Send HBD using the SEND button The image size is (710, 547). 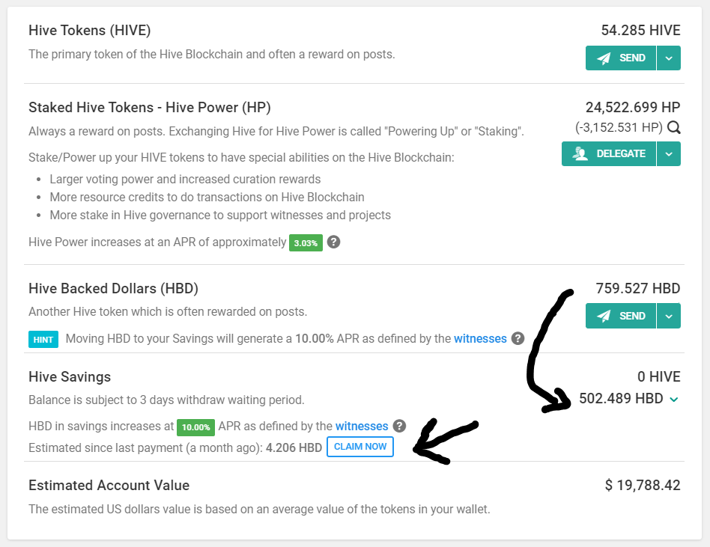[x=621, y=316]
